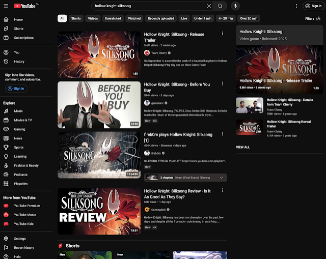Toggle the Recently uploaded filter chip
This screenshot has width=326, height=259.
(x=160, y=18)
